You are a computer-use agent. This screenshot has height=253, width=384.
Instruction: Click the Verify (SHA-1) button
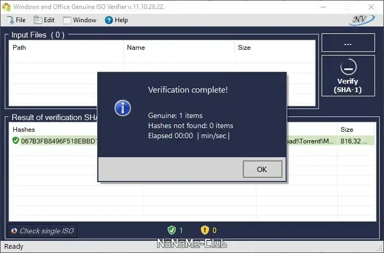pyautogui.click(x=348, y=76)
